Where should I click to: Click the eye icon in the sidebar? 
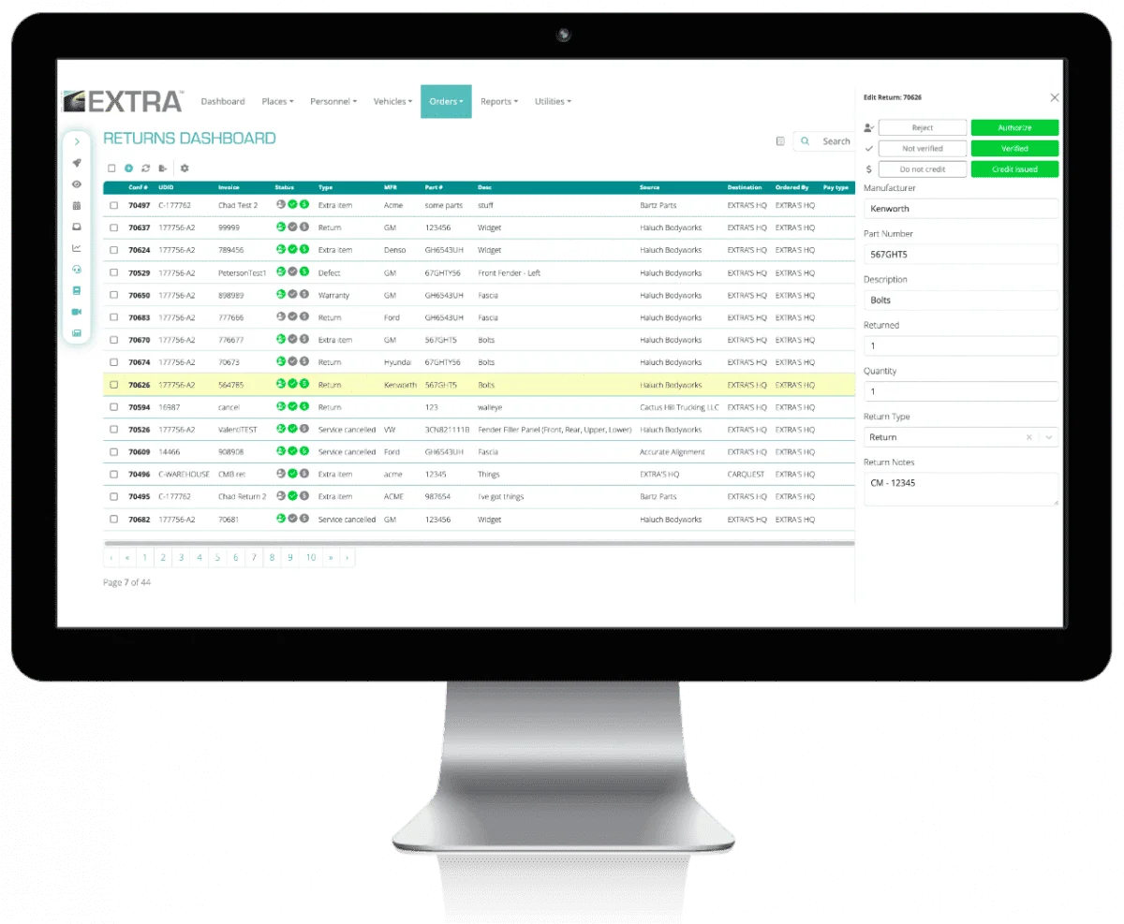(77, 183)
